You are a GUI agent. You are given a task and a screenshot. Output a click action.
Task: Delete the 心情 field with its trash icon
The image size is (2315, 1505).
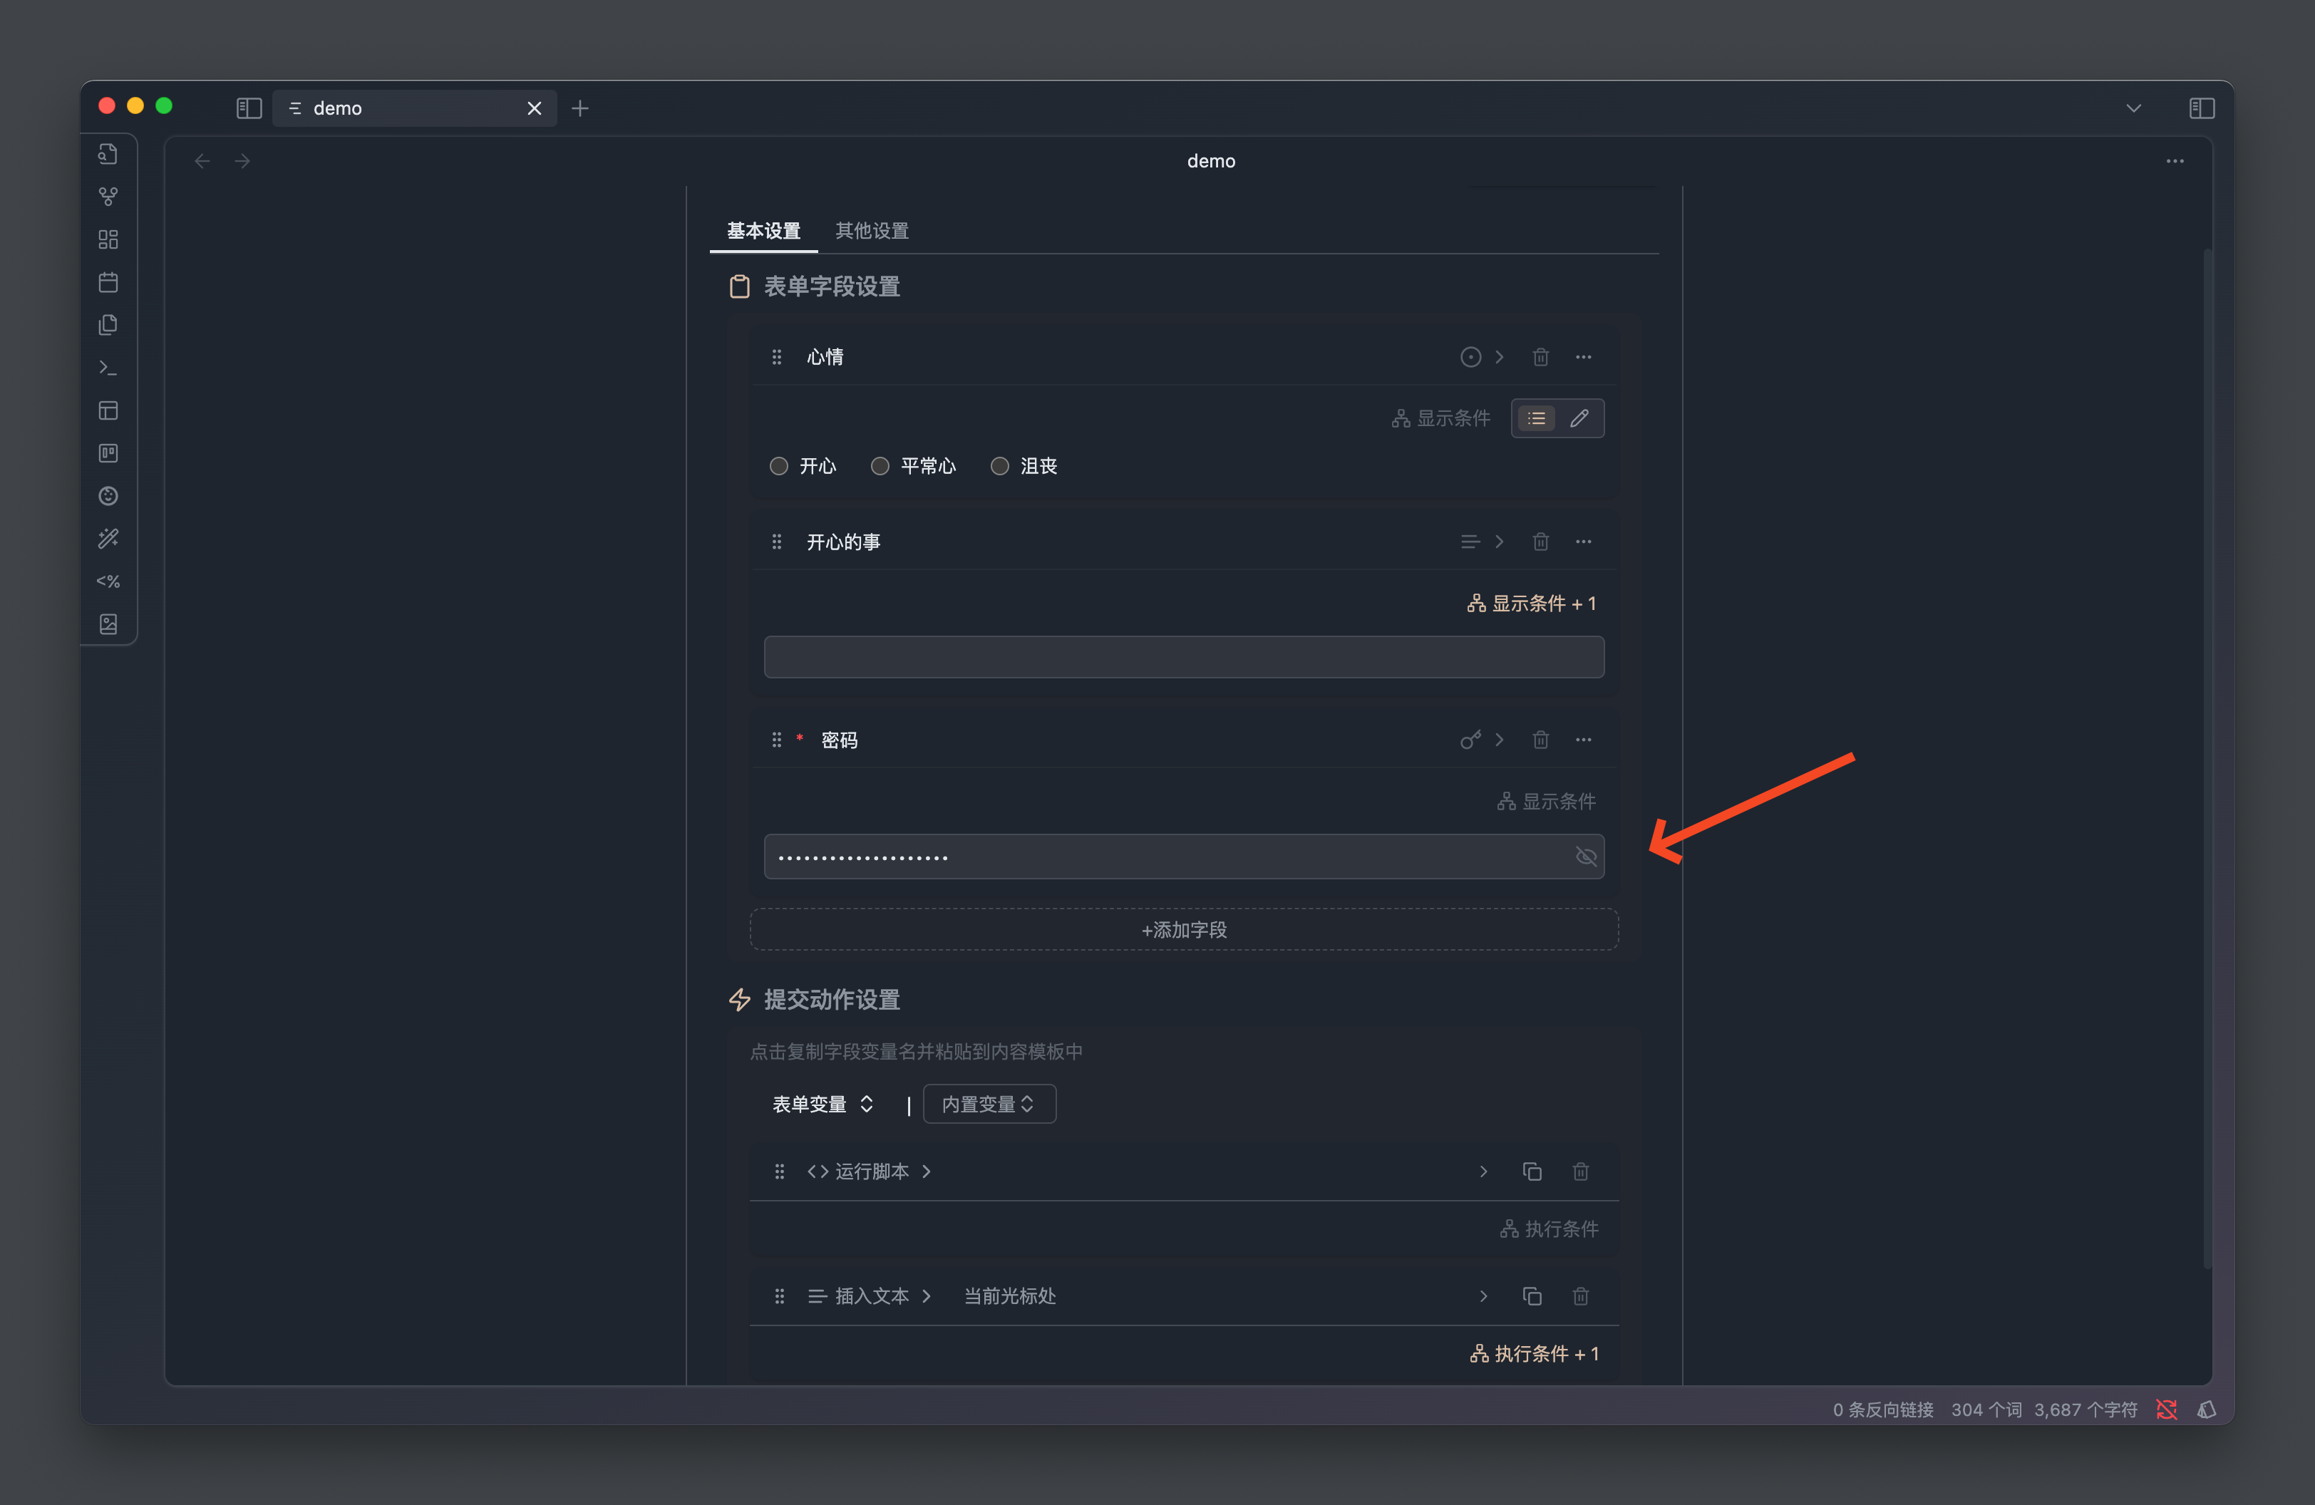1540,357
